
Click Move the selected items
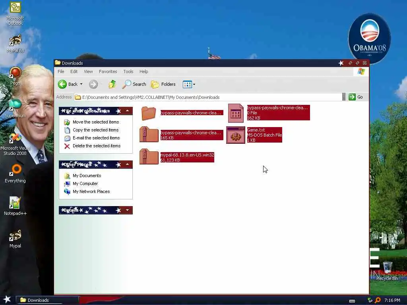click(96, 122)
